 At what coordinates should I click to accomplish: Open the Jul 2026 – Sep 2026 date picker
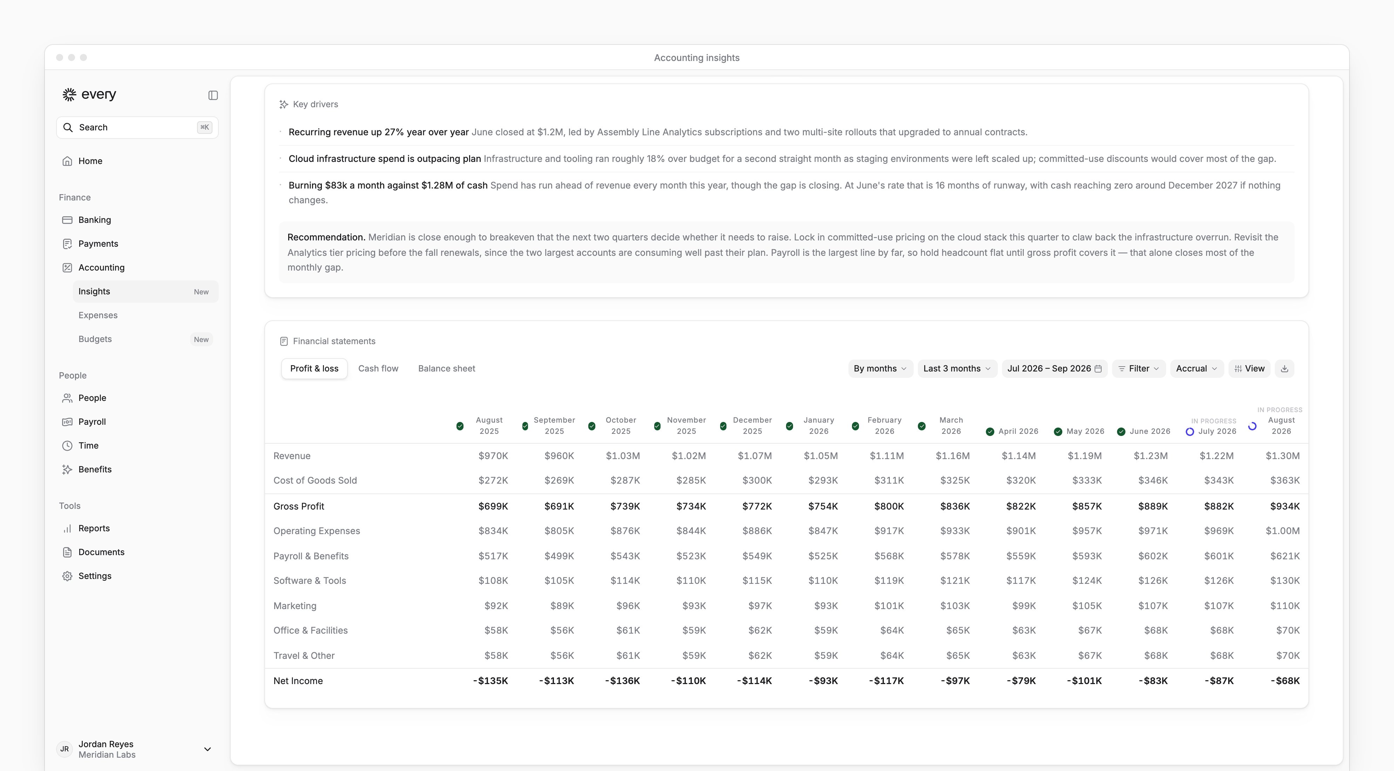[1054, 369]
